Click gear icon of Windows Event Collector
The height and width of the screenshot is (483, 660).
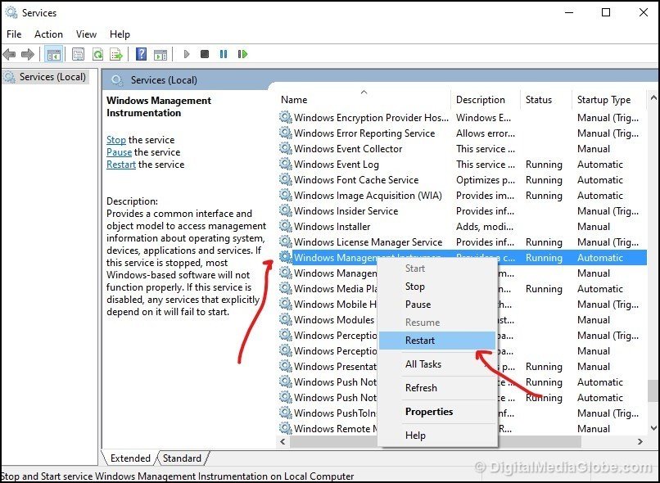[x=286, y=148]
